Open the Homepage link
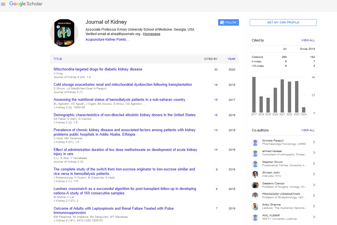This screenshot has width=337, height=225. point(151,34)
